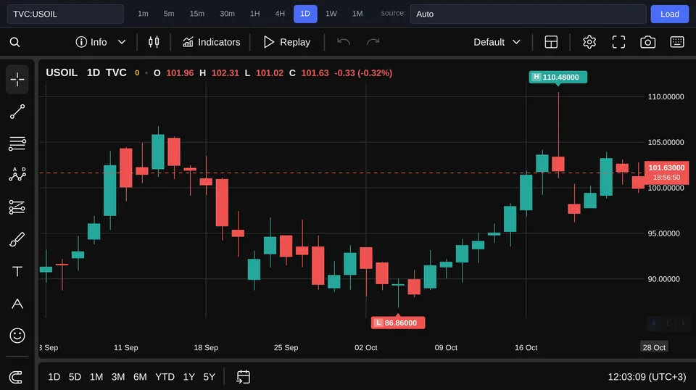This screenshot has height=390, width=696.
Task: Start bar Replay mode
Action: (x=287, y=42)
